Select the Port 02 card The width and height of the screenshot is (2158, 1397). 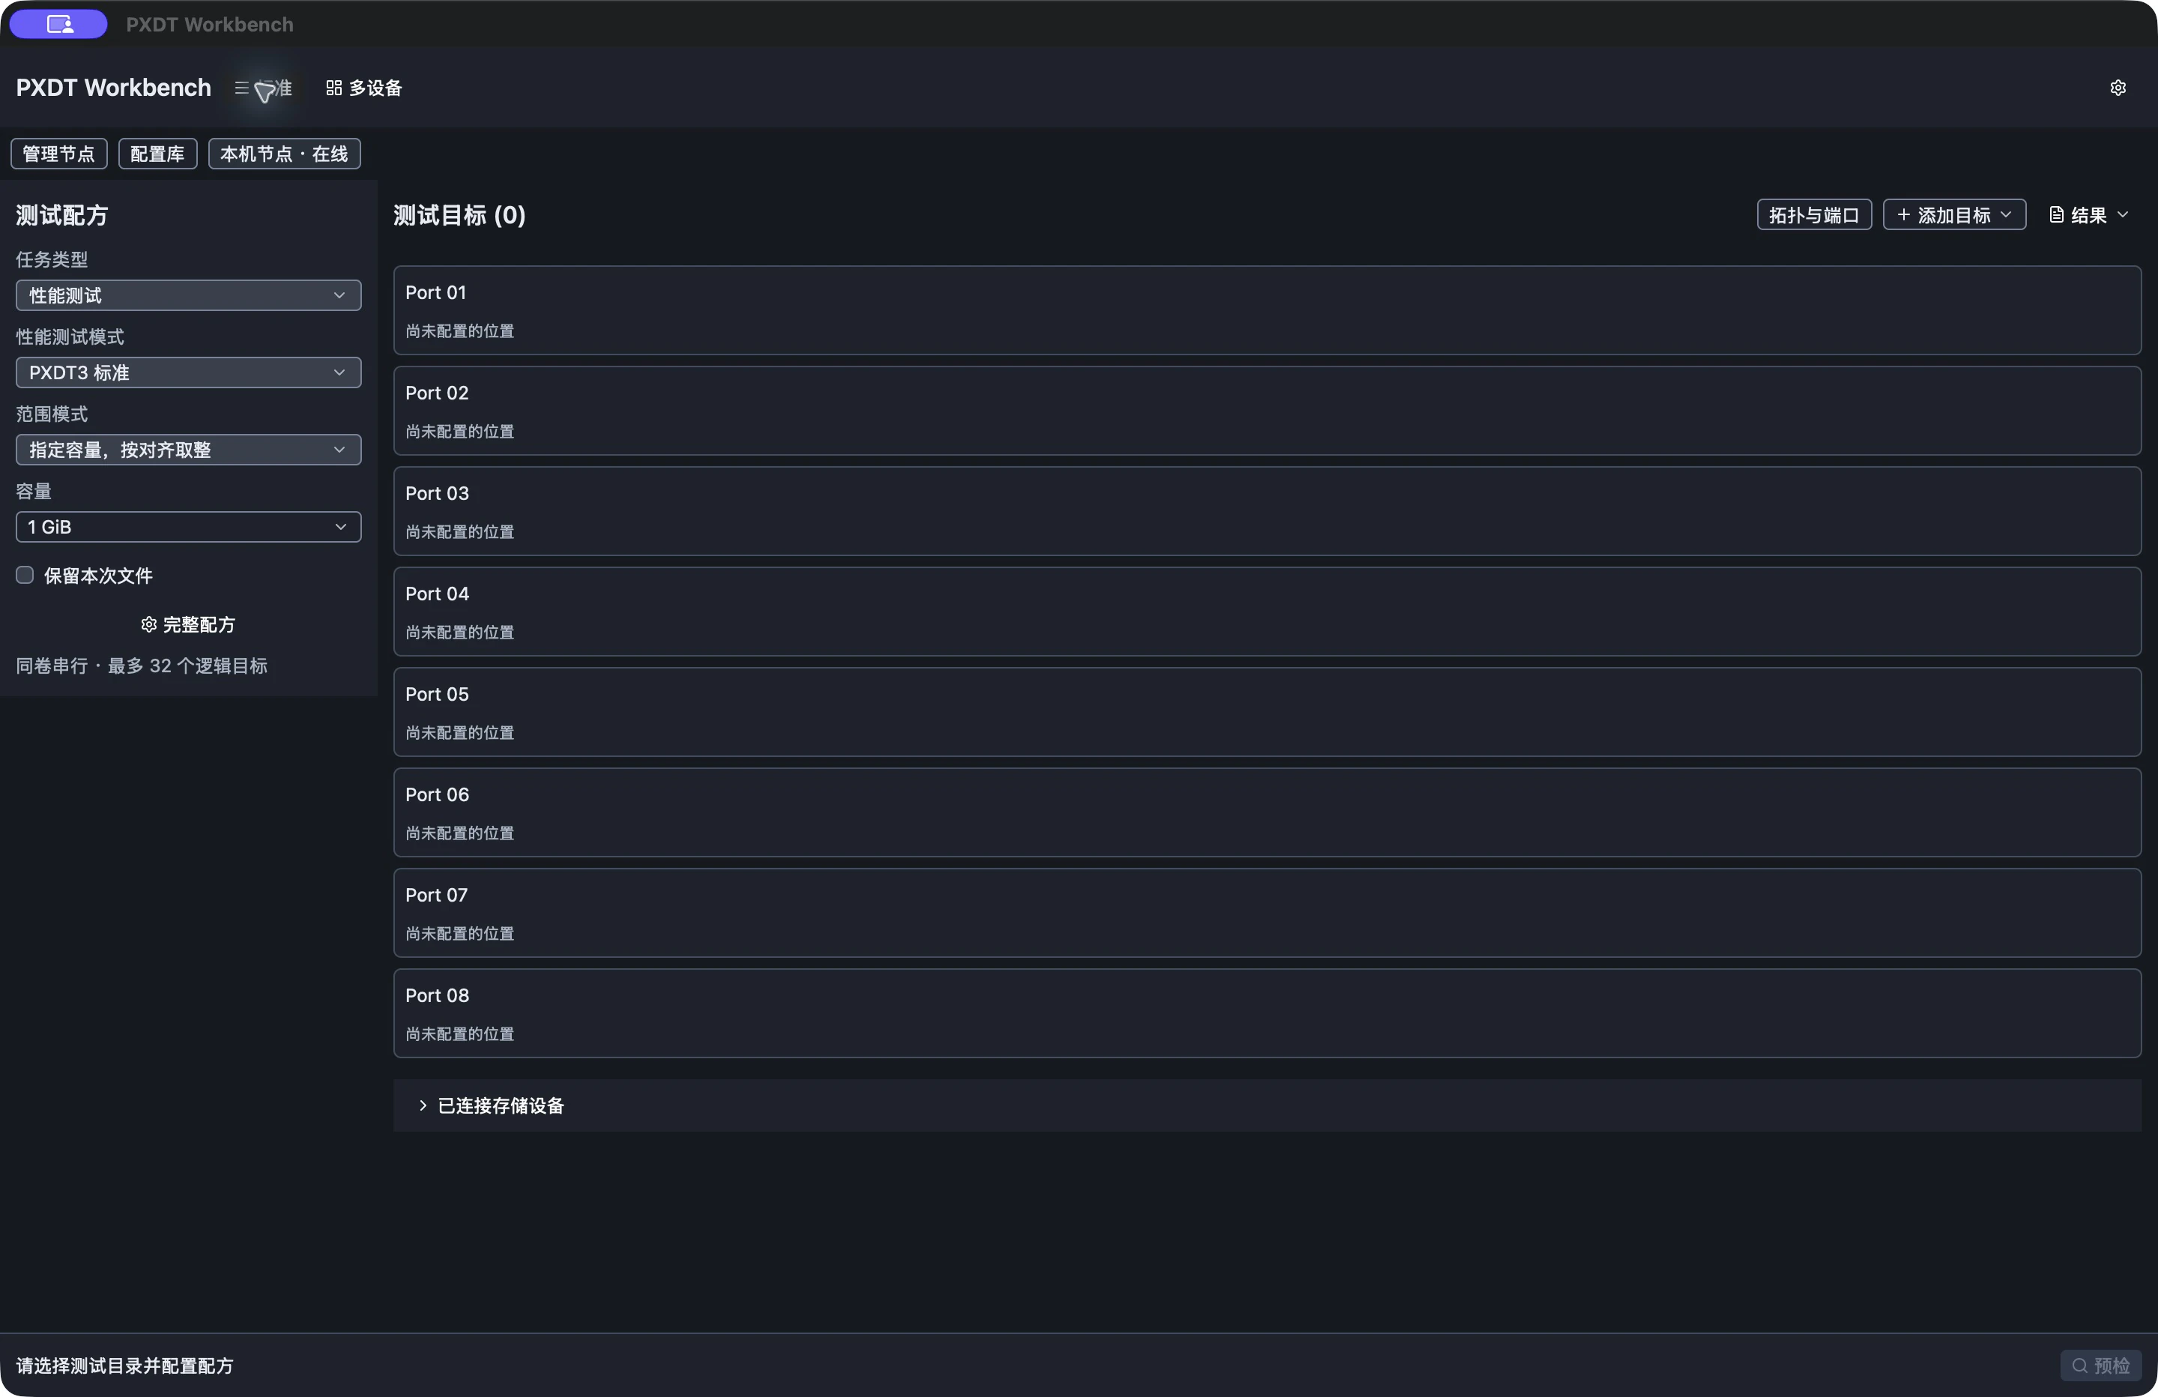click(x=1266, y=410)
